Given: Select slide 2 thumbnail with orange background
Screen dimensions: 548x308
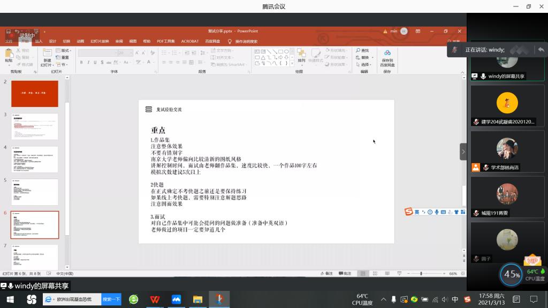Looking at the screenshot, I should click(x=35, y=94).
